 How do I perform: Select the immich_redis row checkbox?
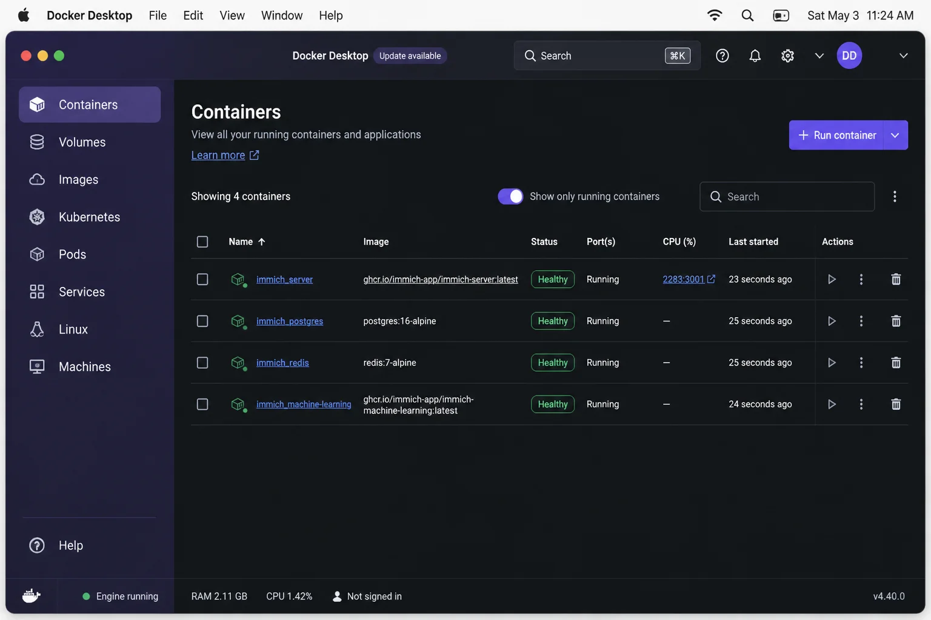[x=202, y=363]
